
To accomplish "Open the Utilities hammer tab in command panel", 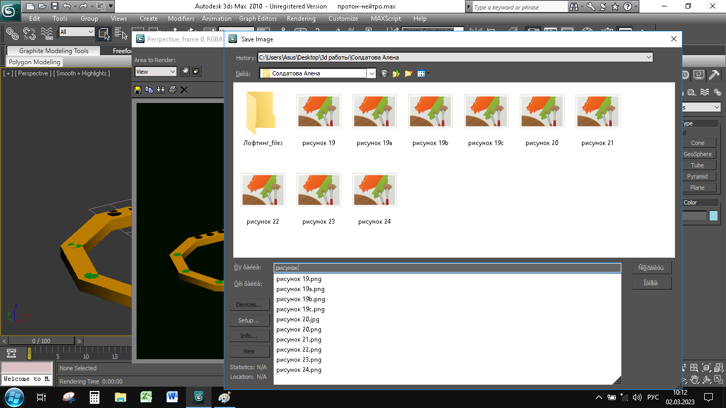I will pyautogui.click(x=714, y=75).
